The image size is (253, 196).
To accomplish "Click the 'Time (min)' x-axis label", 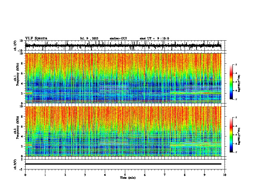I will tap(128, 178).
